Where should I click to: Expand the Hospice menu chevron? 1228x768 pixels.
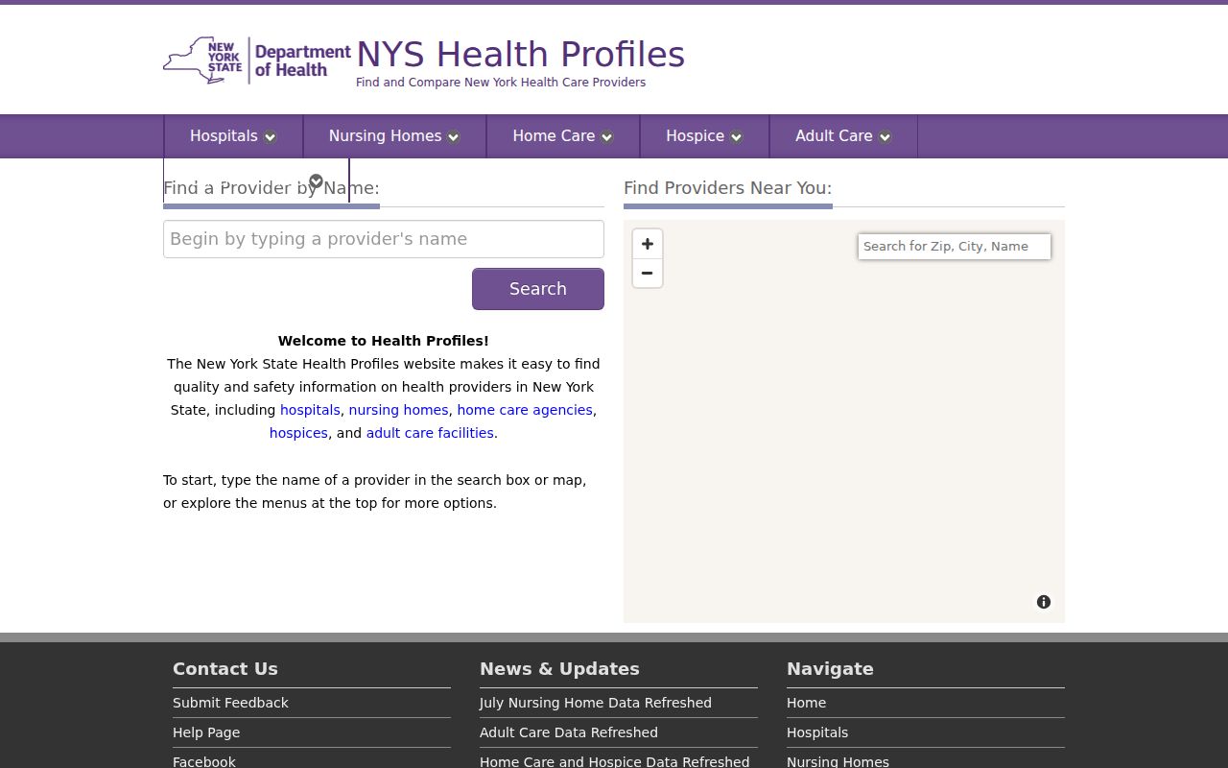[736, 137]
